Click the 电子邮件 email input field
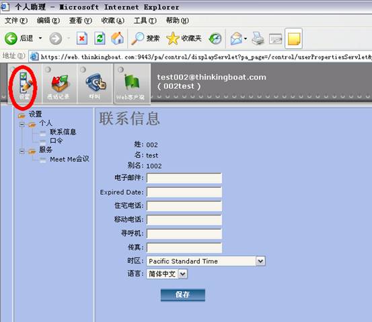The width and height of the screenshot is (372, 322). [184, 178]
